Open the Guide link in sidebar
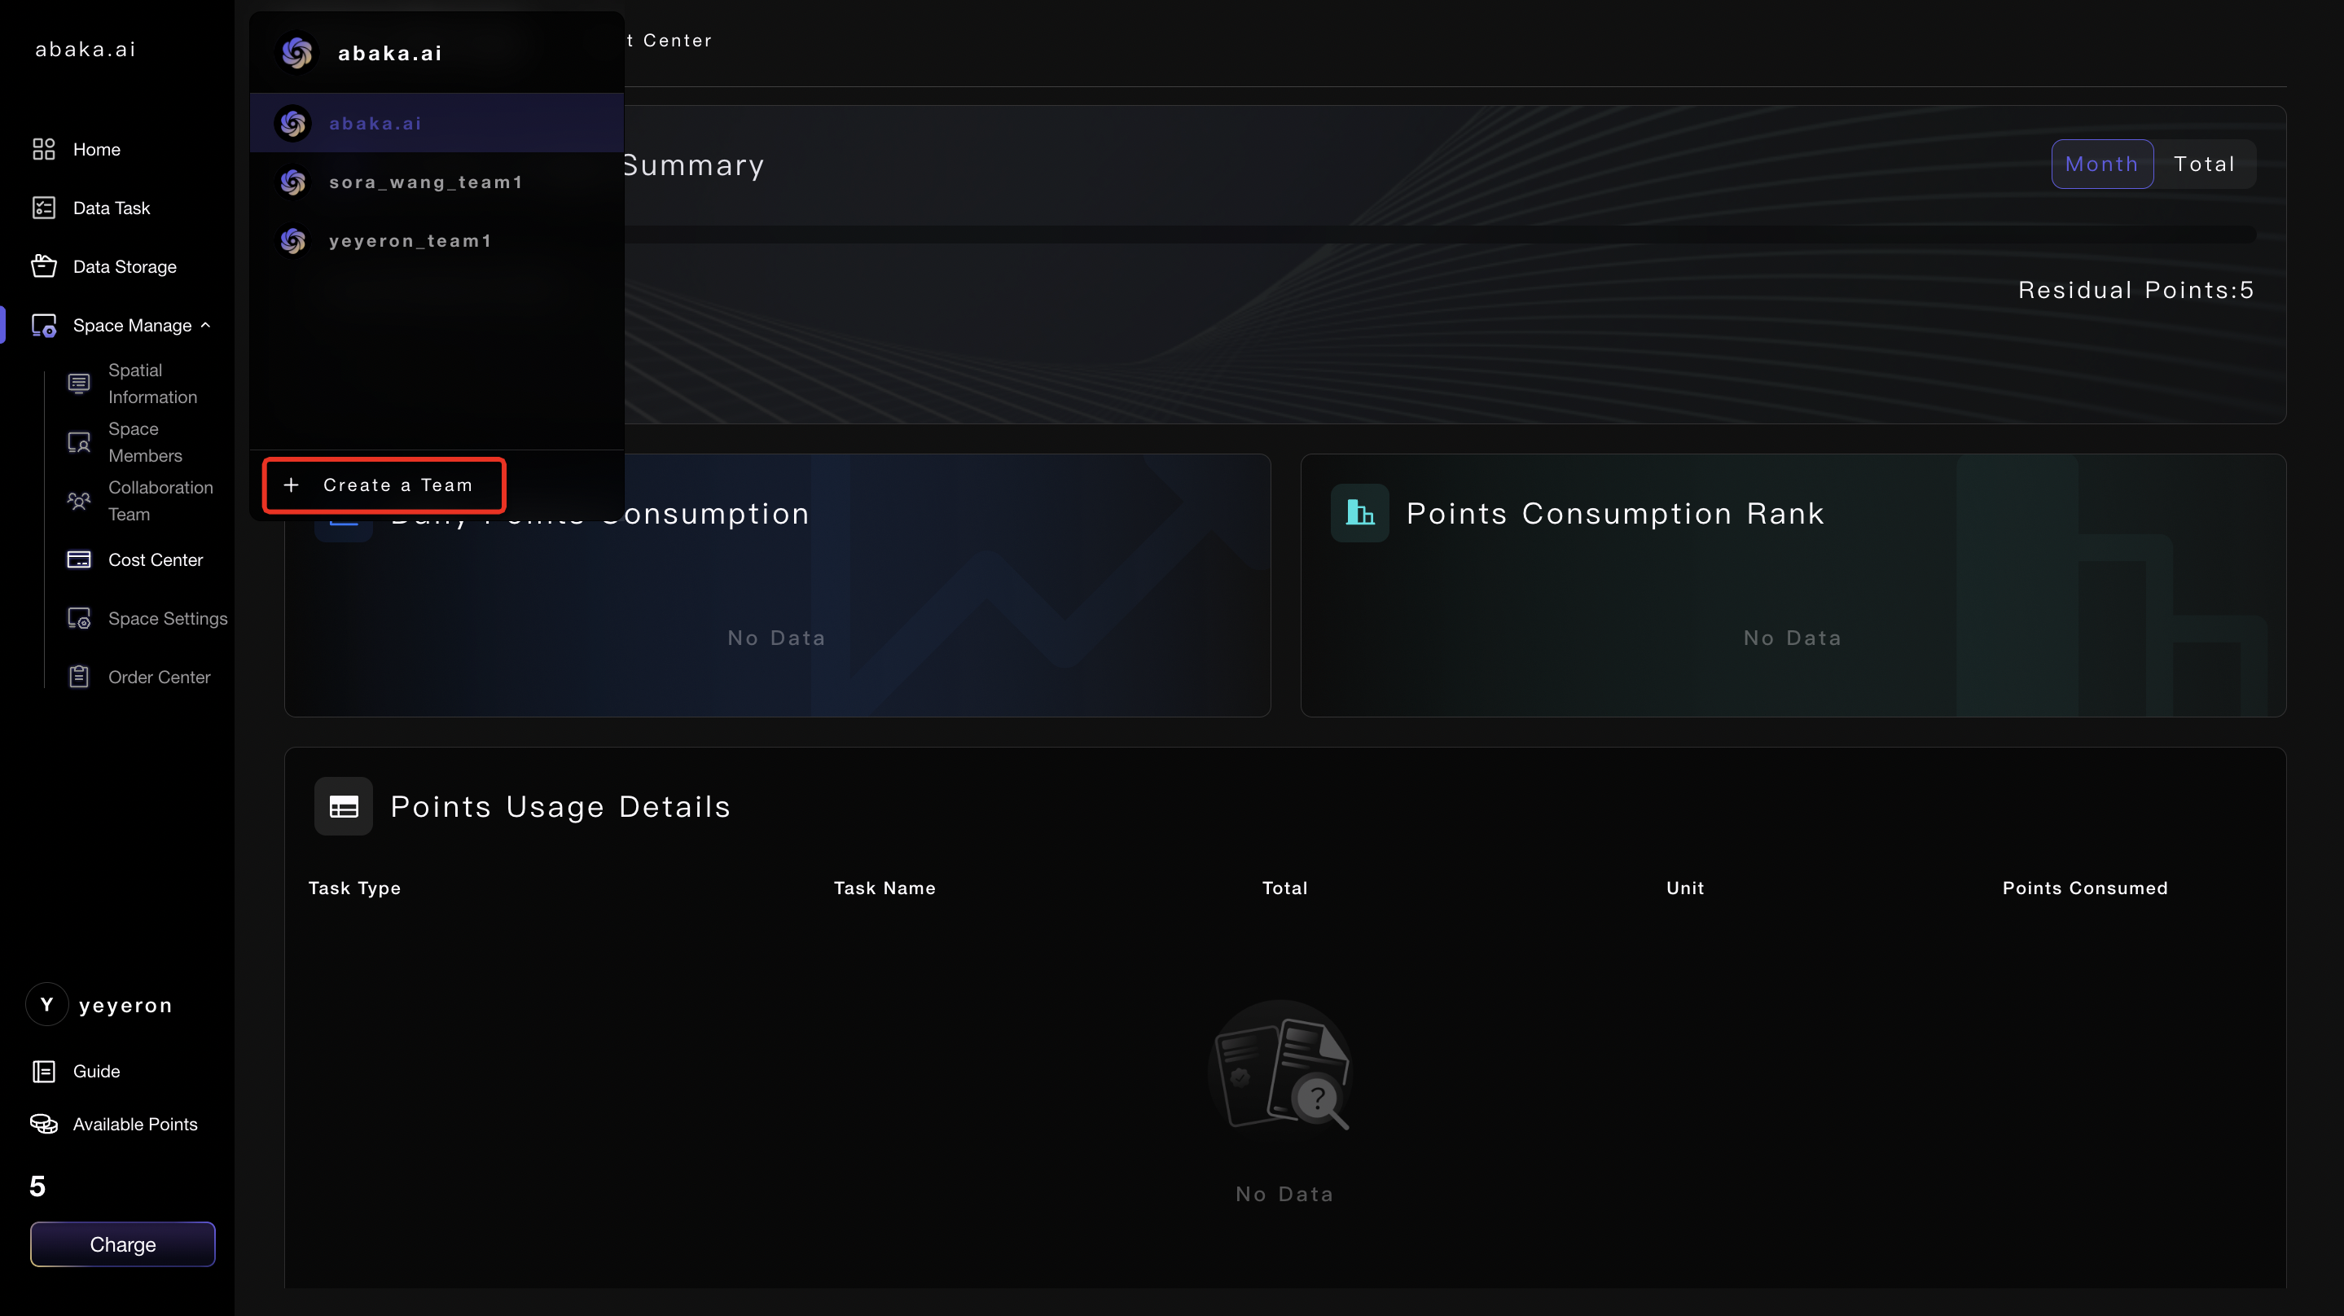2344x1316 pixels. [x=95, y=1071]
